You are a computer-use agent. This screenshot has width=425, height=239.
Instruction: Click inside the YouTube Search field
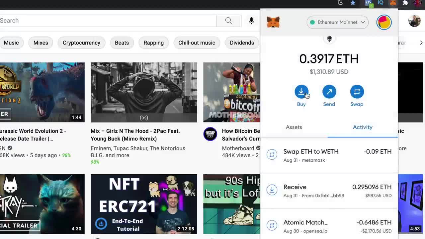[108, 21]
